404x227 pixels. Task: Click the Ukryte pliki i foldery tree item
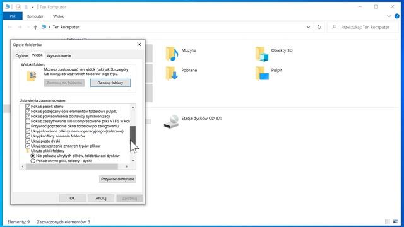click(47, 151)
